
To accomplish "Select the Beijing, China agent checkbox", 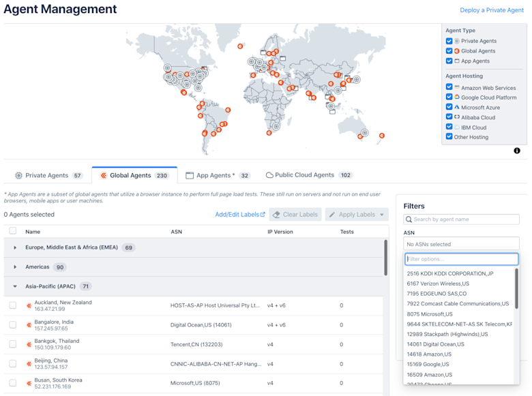I will pyautogui.click(x=13, y=364).
